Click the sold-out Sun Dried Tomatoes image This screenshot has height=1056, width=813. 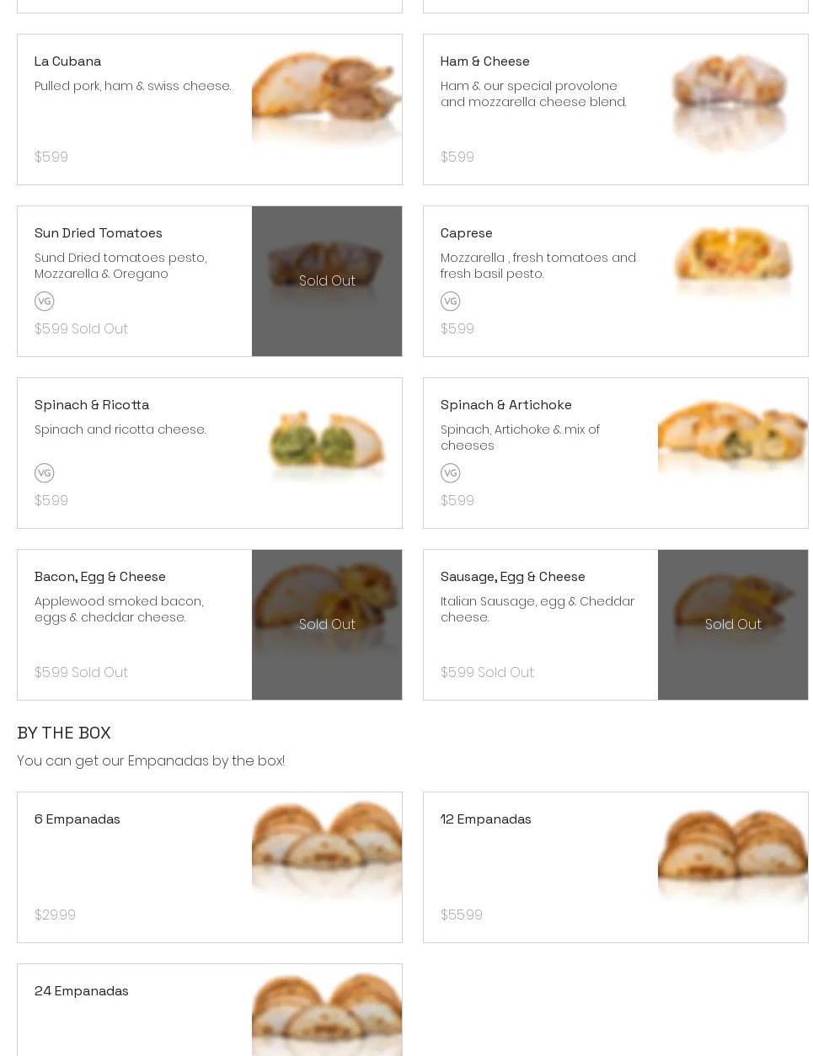click(327, 281)
